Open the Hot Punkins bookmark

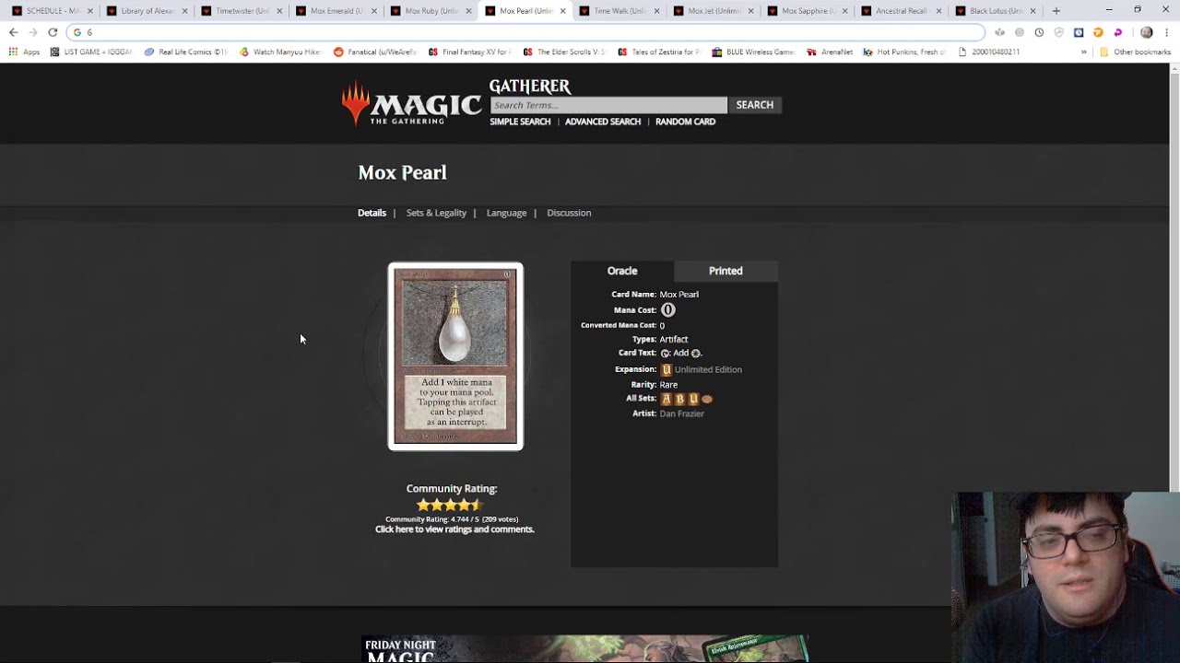coord(904,52)
